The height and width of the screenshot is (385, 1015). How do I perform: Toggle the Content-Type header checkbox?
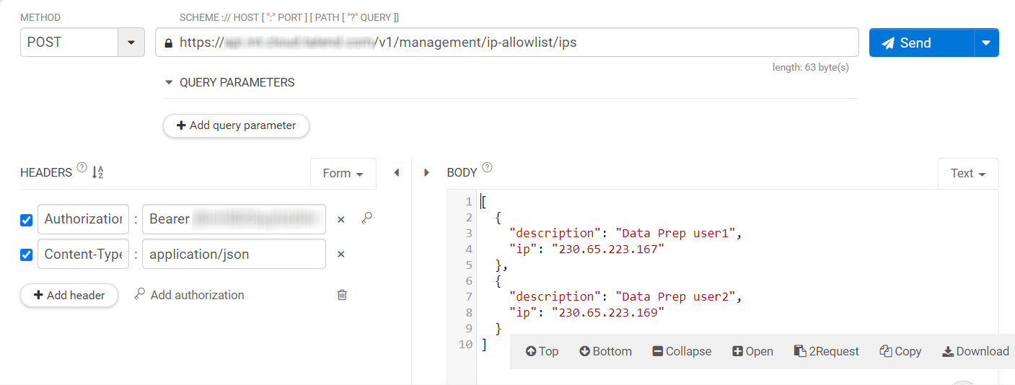click(27, 255)
